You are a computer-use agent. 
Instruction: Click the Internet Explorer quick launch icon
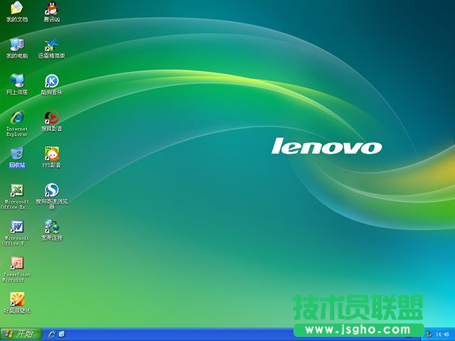pyautogui.click(x=51, y=334)
